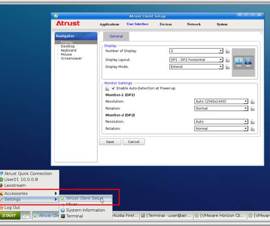Click lock icon beside Number of Display
This screenshot has height=226, width=270.
[x=228, y=51]
